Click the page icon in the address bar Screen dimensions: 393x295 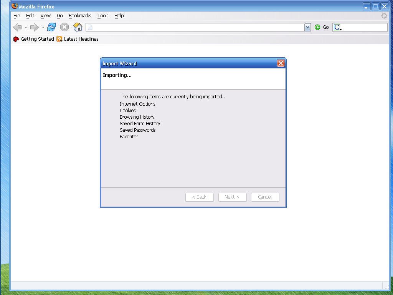click(90, 27)
